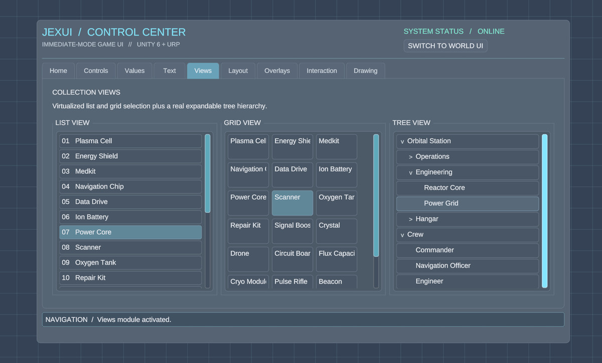Switch to the Layout tab
The width and height of the screenshot is (602, 363).
tap(238, 71)
